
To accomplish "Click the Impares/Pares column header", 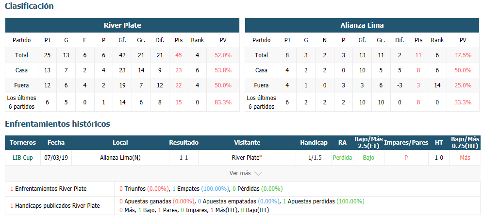I will coord(406,142).
